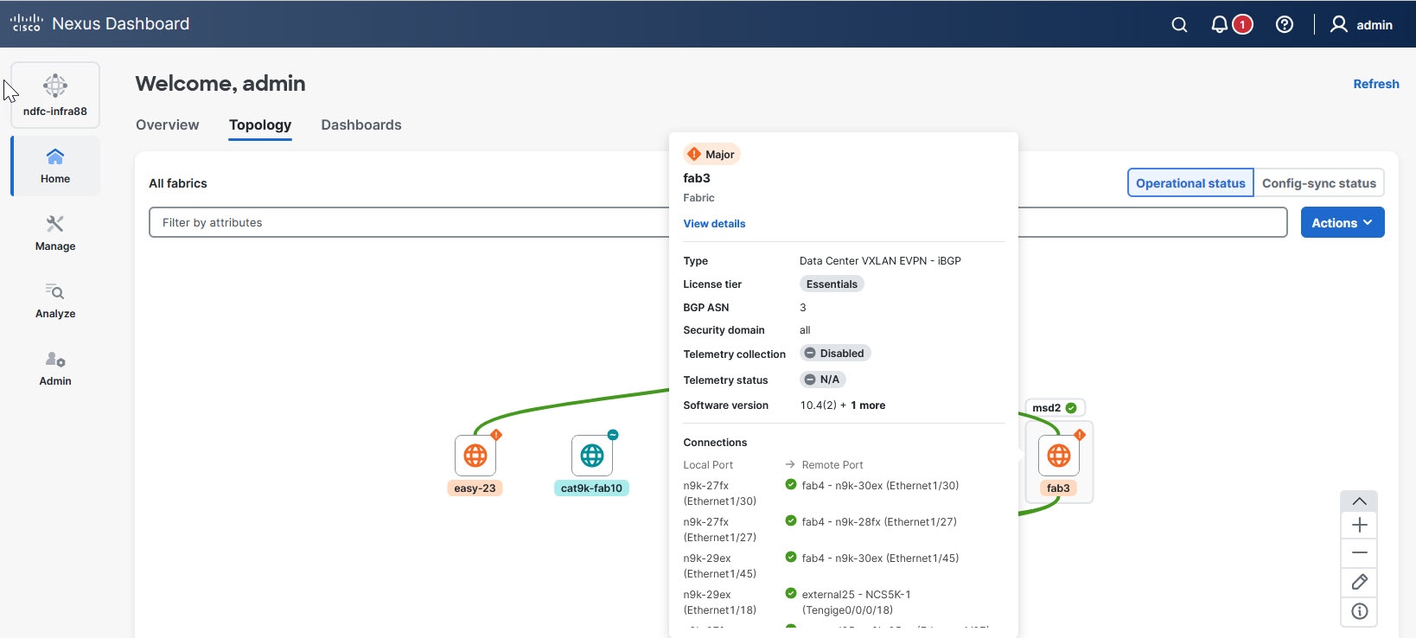Collapse the topology controls with chevron
1416x638 pixels.
(1359, 501)
